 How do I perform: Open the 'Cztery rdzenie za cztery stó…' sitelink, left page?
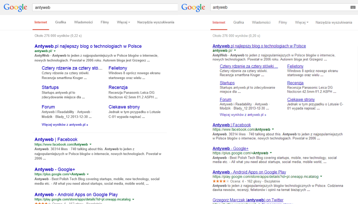coord(72,68)
